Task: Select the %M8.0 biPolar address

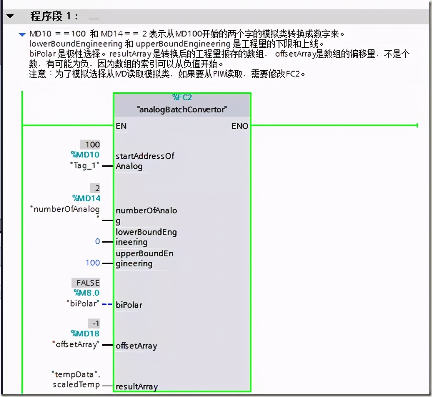Action: tap(87, 293)
